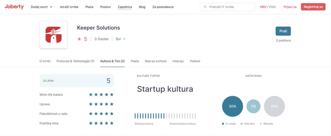Click the Work-life balans star rating
Image resolution: width=331 pixels, height=136 pixels.
pos(101,95)
